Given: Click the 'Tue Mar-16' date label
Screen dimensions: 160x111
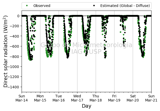Looking at the screenshot, I should point(59,98).
